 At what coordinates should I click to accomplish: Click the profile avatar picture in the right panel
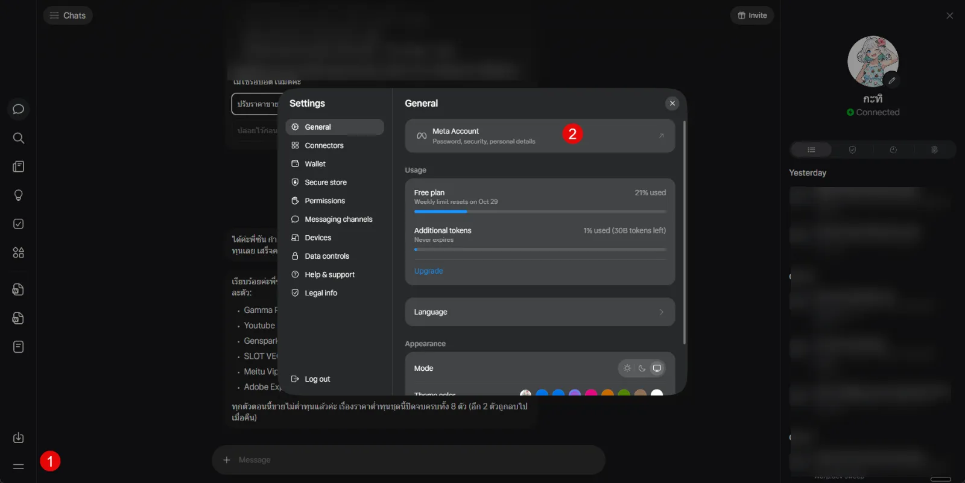click(873, 62)
